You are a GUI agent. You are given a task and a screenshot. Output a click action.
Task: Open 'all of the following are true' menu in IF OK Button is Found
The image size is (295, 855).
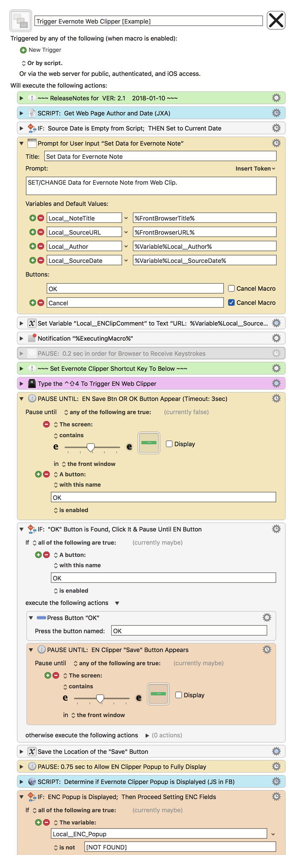click(x=74, y=542)
